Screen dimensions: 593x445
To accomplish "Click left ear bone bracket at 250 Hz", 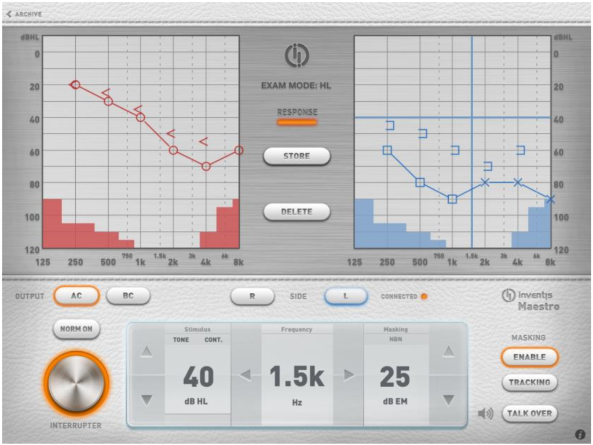I will (x=390, y=126).
